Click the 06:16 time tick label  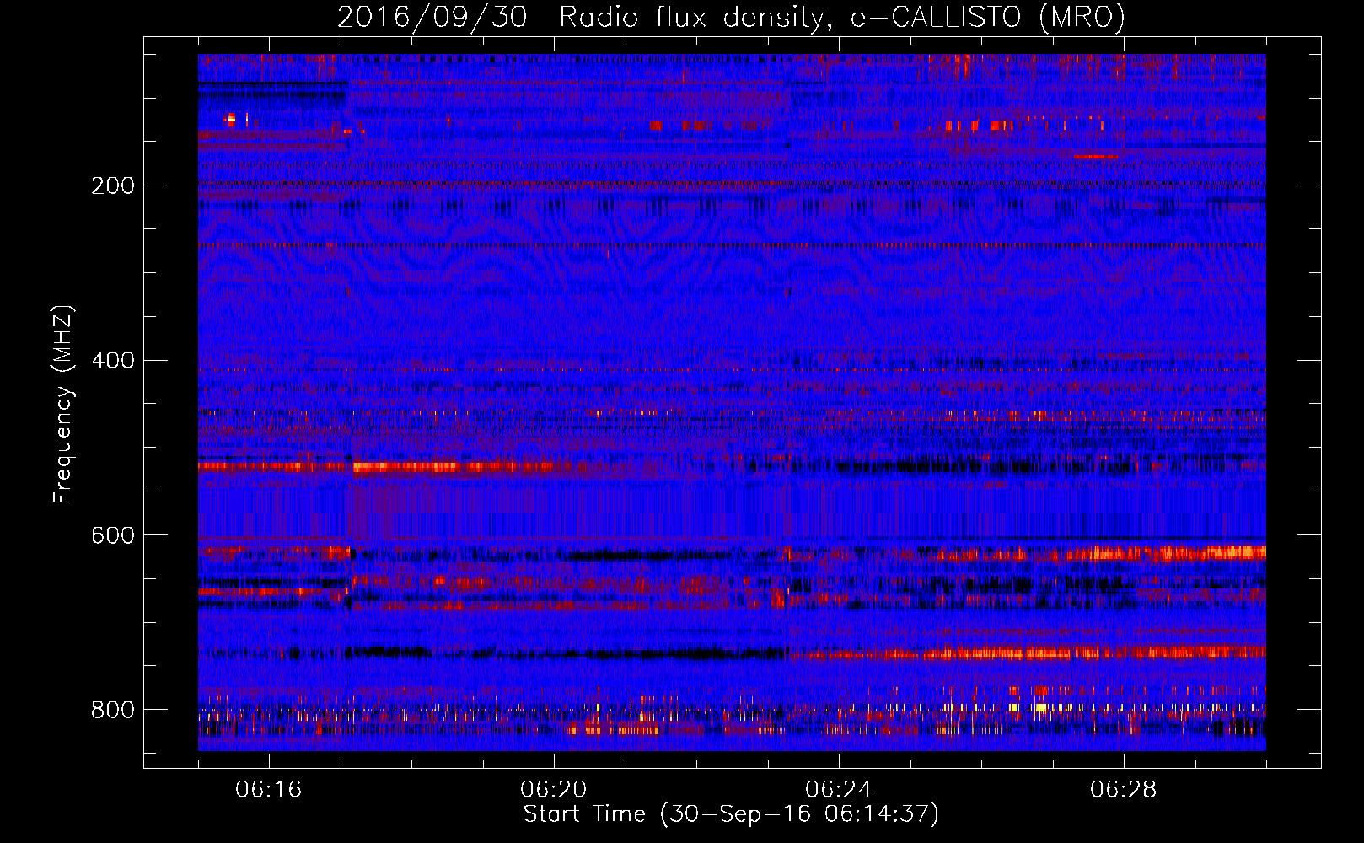pyautogui.click(x=269, y=790)
